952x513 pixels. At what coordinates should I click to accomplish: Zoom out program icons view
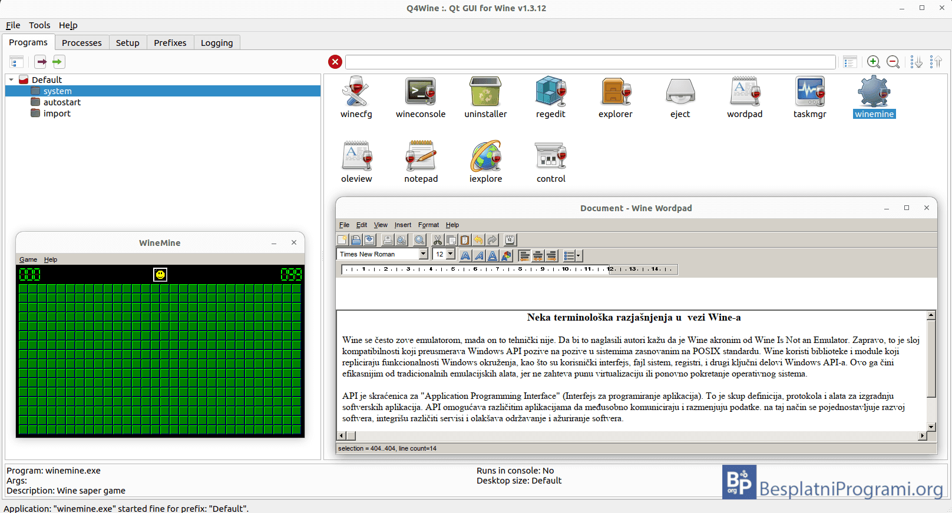point(893,62)
